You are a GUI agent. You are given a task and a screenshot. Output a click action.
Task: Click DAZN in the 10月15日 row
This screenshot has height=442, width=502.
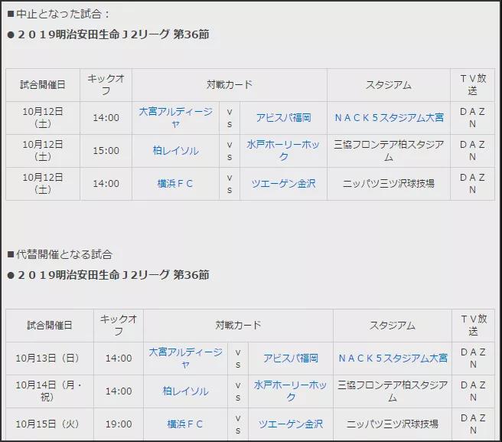[x=474, y=424]
